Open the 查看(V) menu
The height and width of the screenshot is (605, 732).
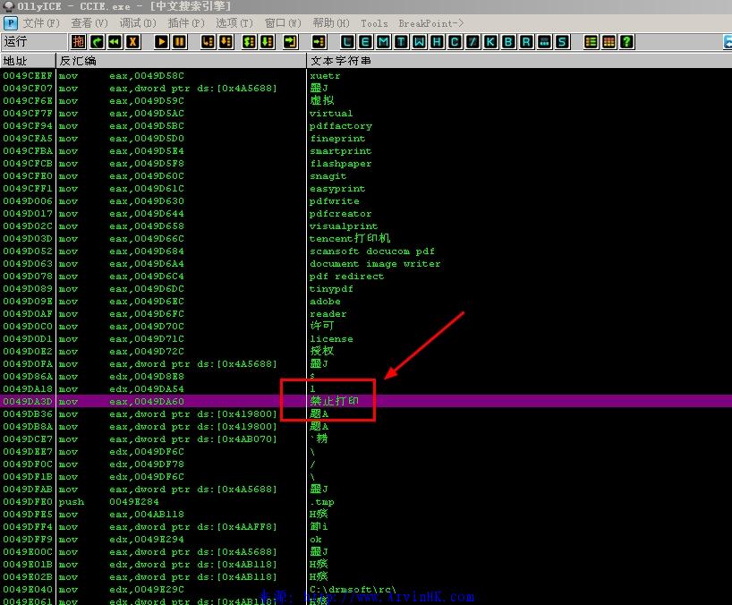89,23
